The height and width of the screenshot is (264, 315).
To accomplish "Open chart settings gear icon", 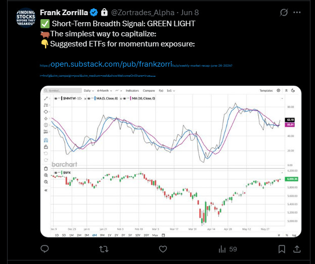I will [x=279, y=90].
